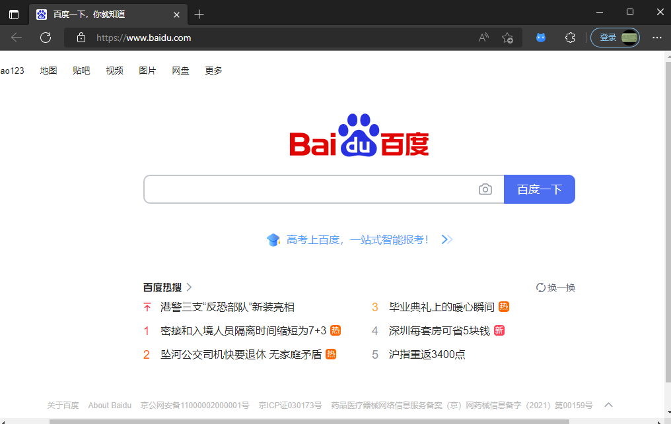The image size is (671, 424).
Task: Open 京公网安备11000002000001号 link
Action: pos(195,405)
